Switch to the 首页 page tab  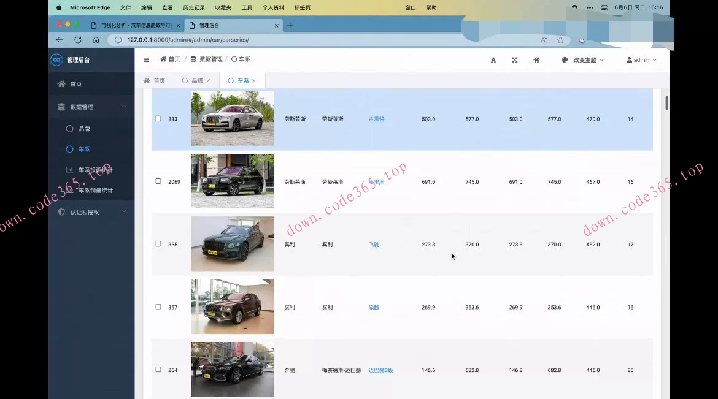point(155,81)
